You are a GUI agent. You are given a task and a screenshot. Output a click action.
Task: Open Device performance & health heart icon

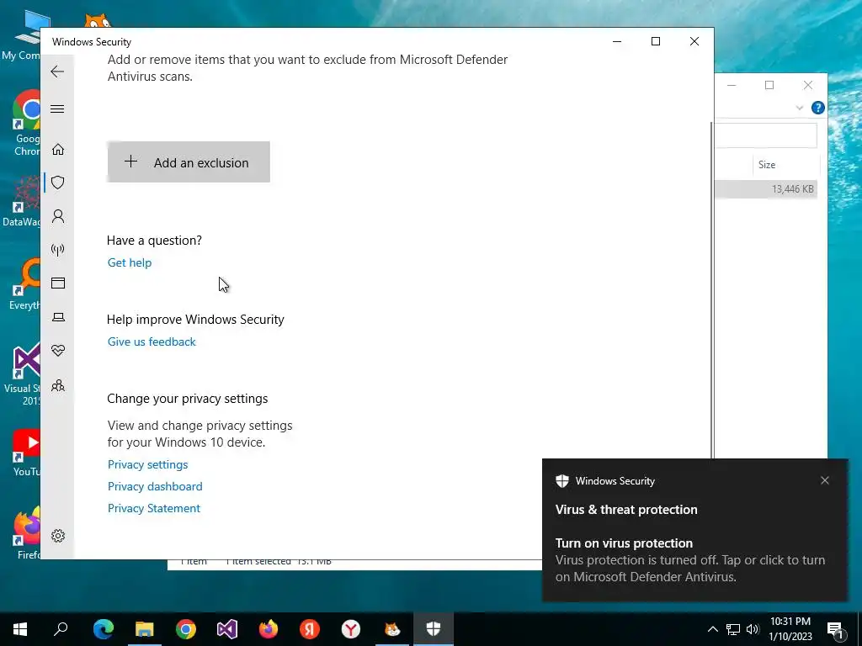coord(58,351)
